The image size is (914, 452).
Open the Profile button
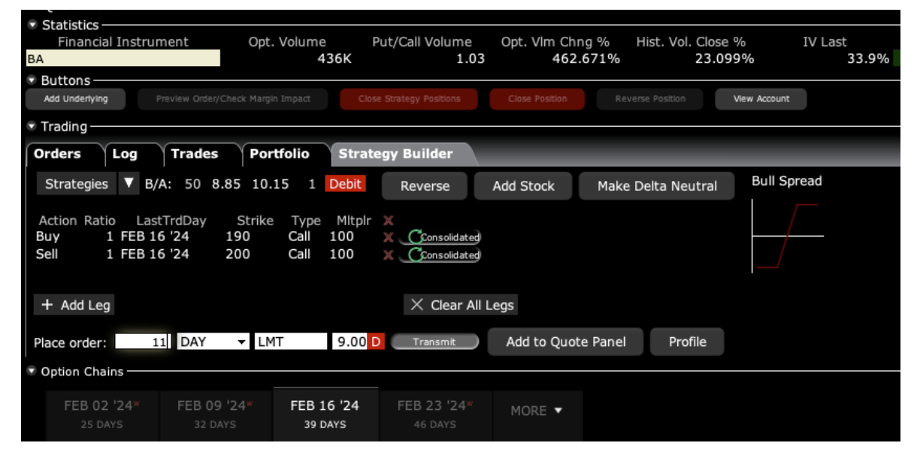688,342
